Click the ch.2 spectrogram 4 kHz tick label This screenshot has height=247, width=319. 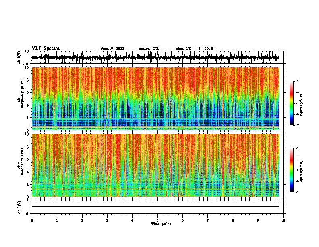[28, 172]
